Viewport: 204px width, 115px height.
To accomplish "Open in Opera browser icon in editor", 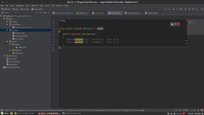I will click(x=178, y=24).
